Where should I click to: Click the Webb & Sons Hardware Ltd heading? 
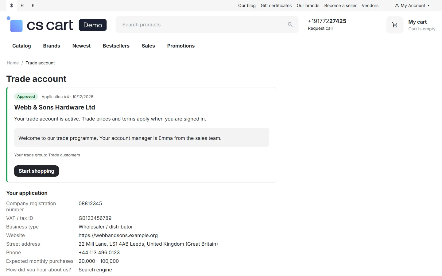(x=55, y=107)
